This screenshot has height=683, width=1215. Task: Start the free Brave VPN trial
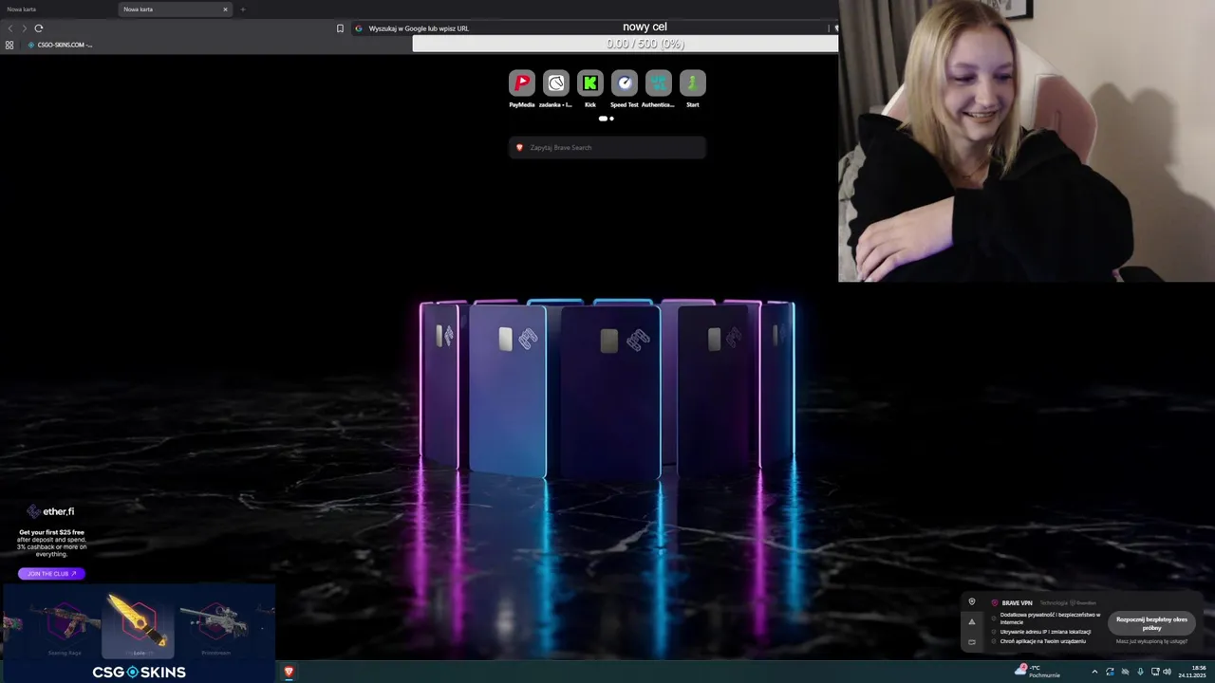click(1151, 623)
